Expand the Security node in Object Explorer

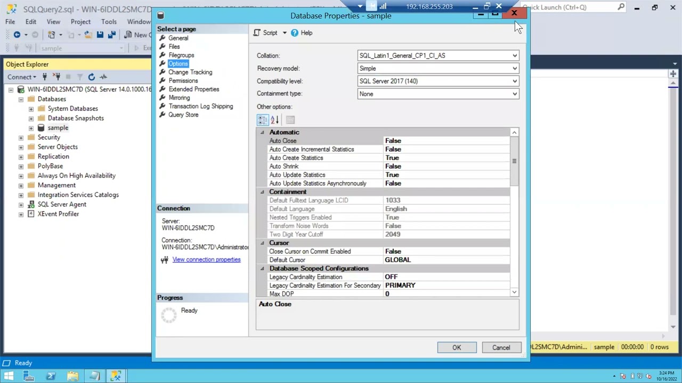tap(21, 138)
